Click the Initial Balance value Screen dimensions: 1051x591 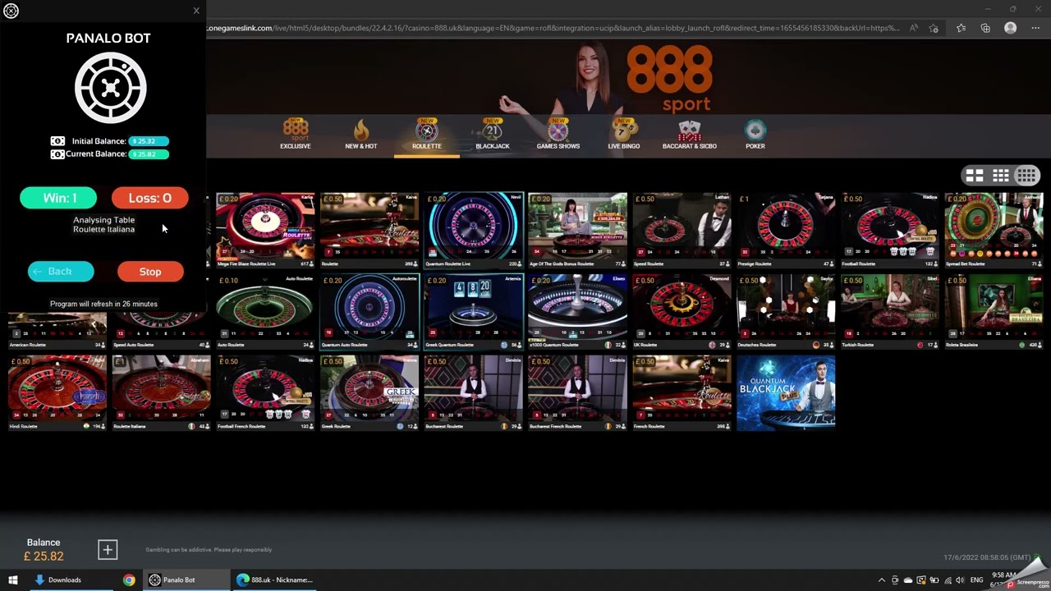pos(149,141)
